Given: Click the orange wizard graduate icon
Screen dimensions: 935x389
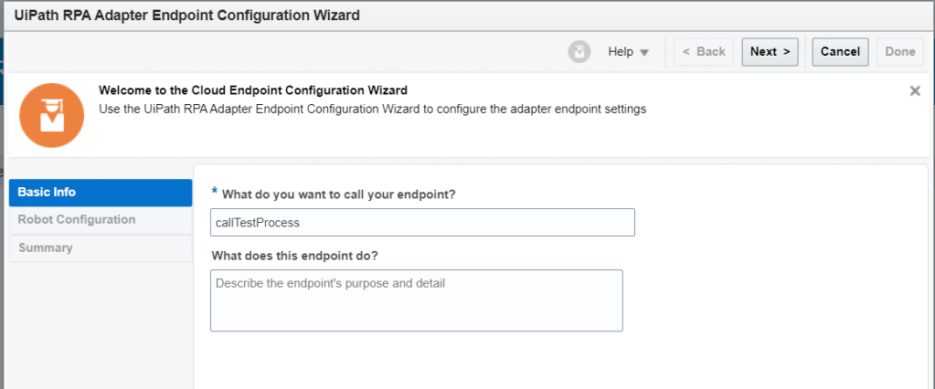Looking at the screenshot, I should click(x=45, y=115).
